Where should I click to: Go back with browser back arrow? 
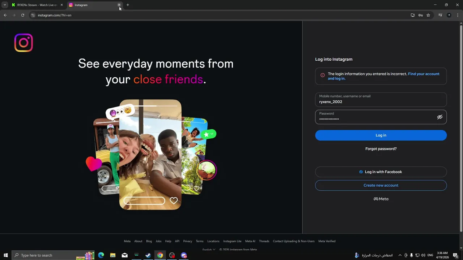coord(5,15)
